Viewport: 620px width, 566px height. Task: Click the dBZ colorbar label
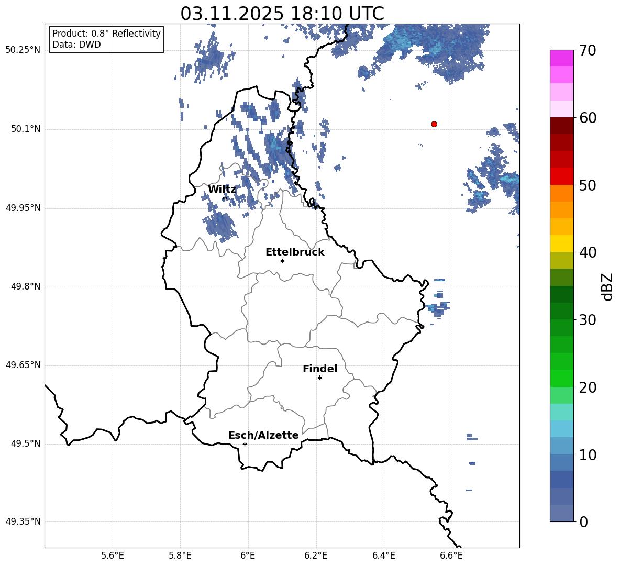coord(608,286)
